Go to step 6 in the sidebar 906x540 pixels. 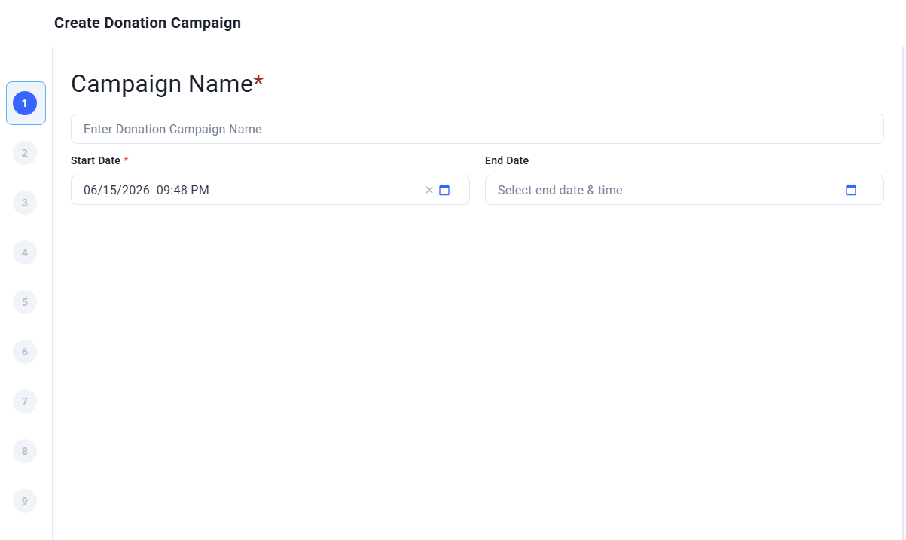25,352
